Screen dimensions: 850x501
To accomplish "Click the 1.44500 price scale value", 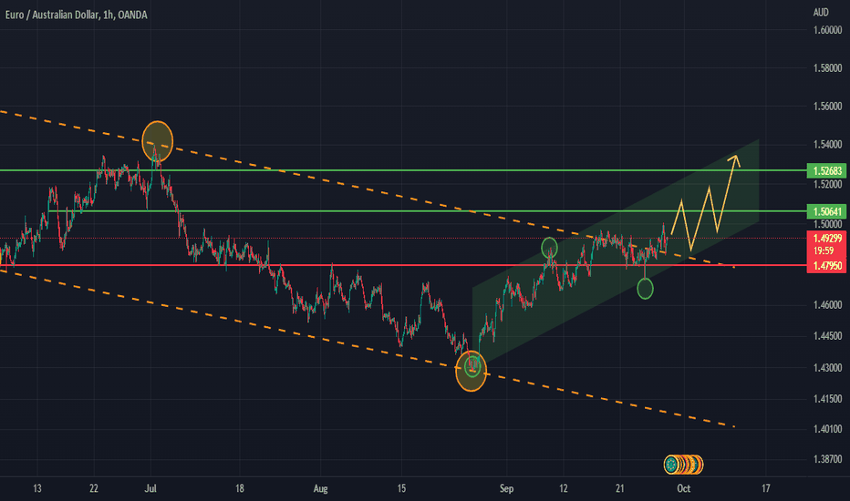I will pos(827,336).
